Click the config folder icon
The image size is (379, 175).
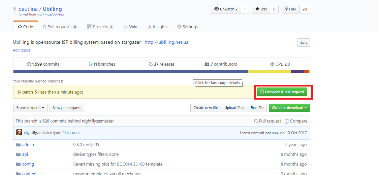pyautogui.click(x=18, y=164)
